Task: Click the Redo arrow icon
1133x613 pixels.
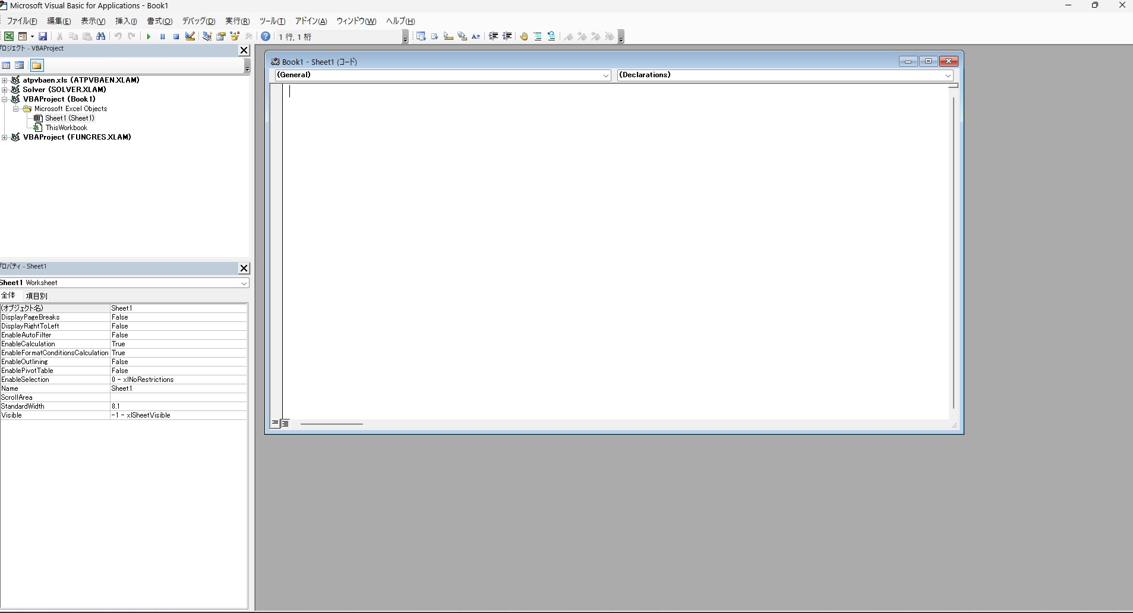Action: tap(132, 36)
